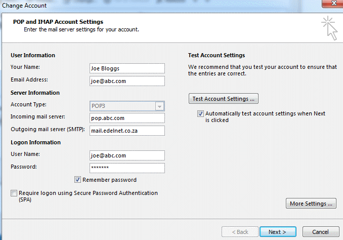Click the Change Account title bar
This screenshot has height=240, width=343.
coord(153,5)
